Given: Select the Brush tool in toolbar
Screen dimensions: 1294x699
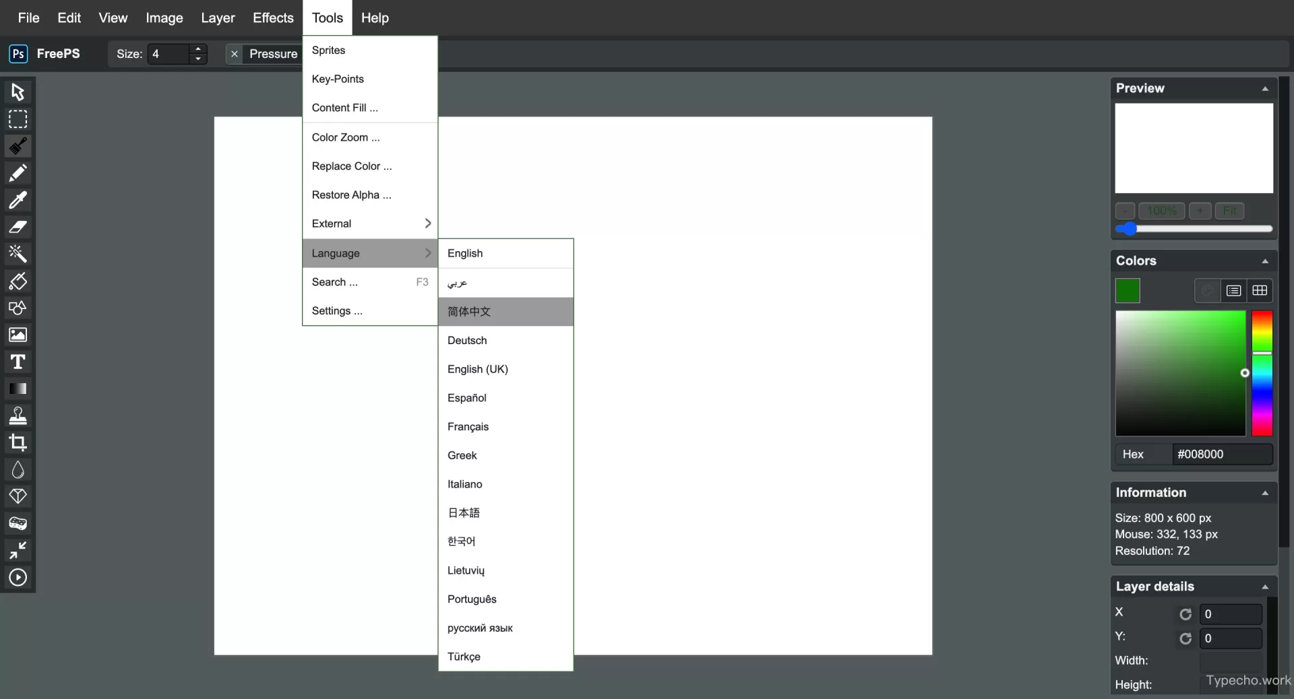Looking at the screenshot, I should (18, 146).
